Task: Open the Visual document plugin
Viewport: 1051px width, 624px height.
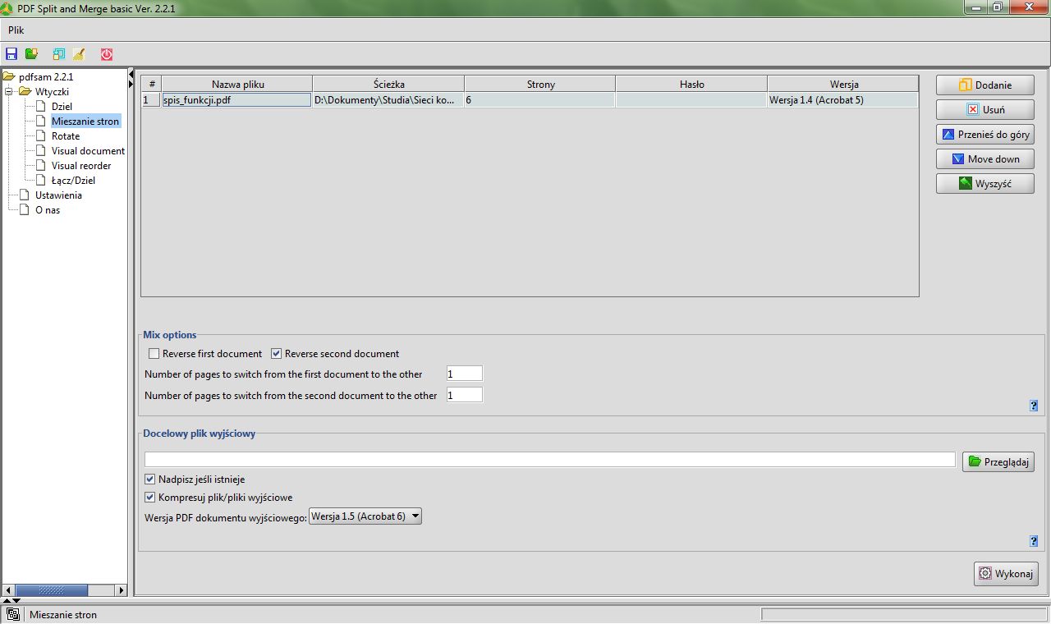Action: 88,151
